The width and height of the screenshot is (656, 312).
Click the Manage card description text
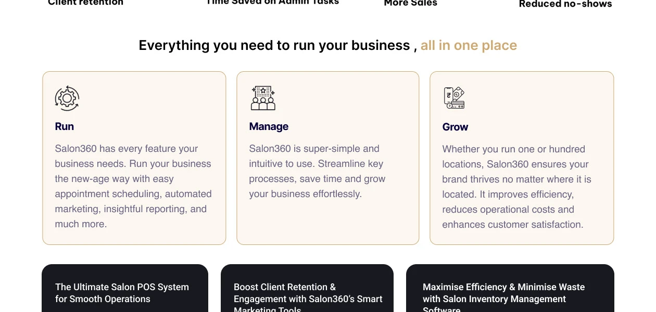click(317, 171)
